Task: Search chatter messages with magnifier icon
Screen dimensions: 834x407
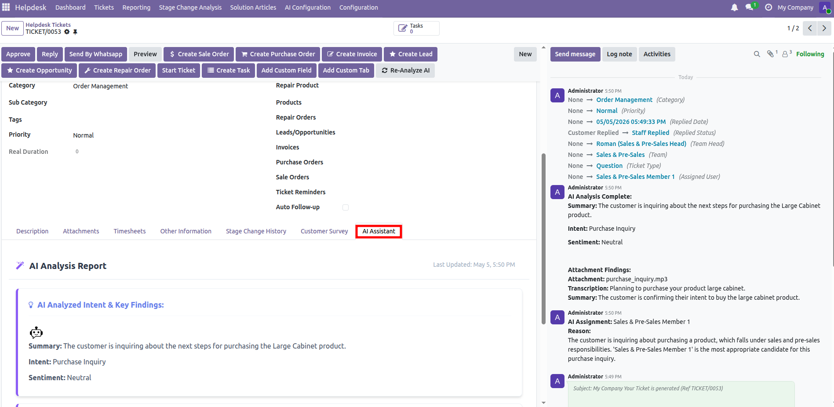Action: (757, 54)
